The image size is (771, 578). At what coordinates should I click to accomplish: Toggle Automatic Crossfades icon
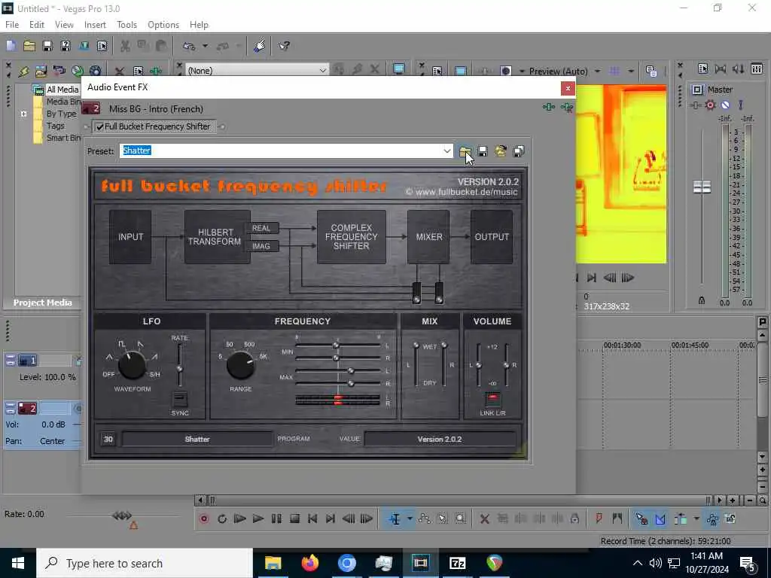coord(660,519)
